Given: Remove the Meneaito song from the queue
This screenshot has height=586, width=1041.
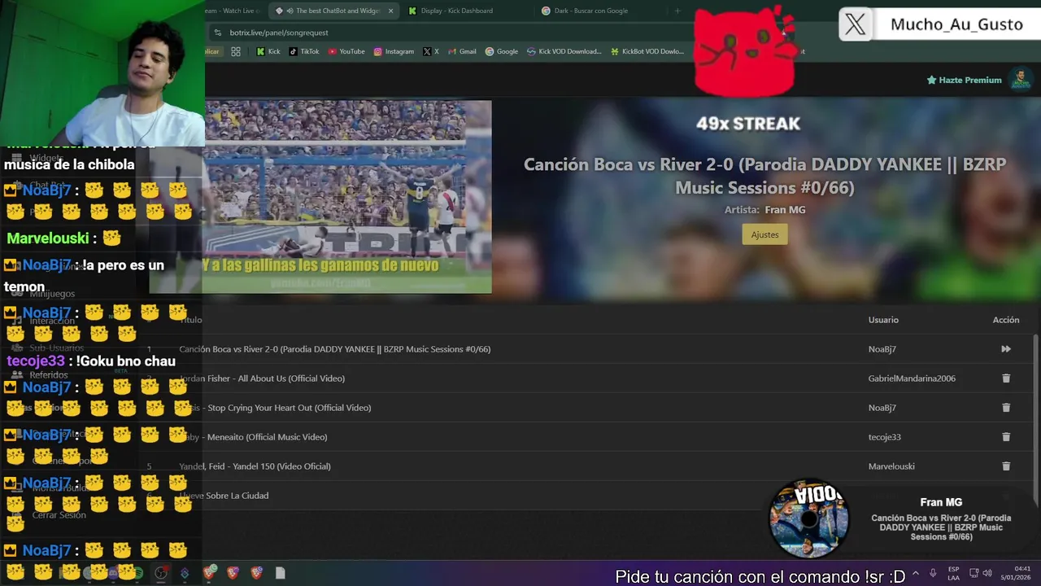Looking at the screenshot, I should pyautogui.click(x=1006, y=437).
